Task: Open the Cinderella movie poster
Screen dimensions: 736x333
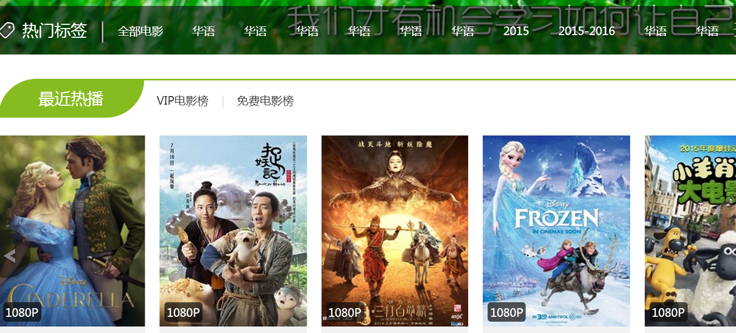Action: click(72, 231)
